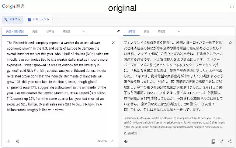Click the Google 翻訳 logo

point(13,6)
